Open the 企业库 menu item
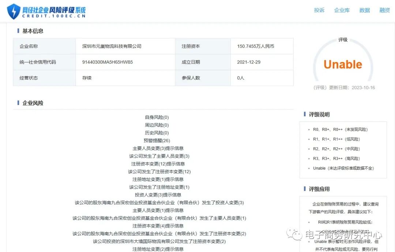The image size is (395, 252). coord(342,10)
